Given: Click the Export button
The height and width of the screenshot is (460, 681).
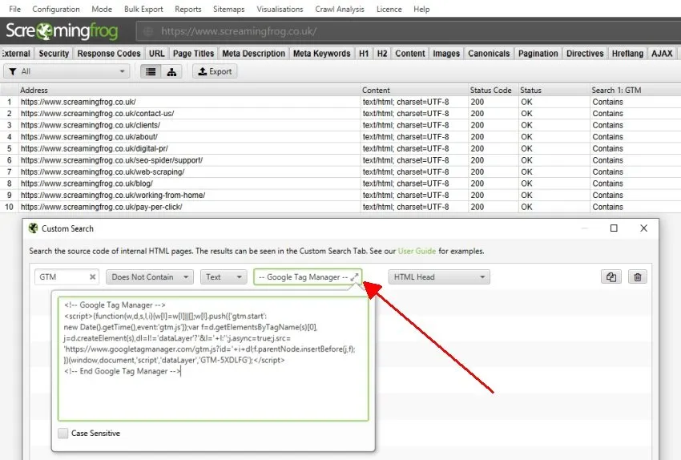Looking at the screenshot, I should coord(215,71).
